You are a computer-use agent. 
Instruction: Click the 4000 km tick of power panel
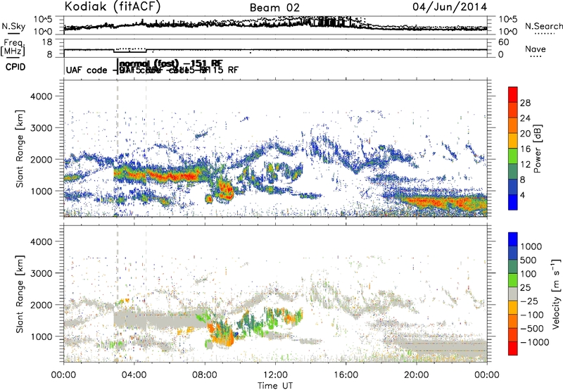[x=41, y=96]
